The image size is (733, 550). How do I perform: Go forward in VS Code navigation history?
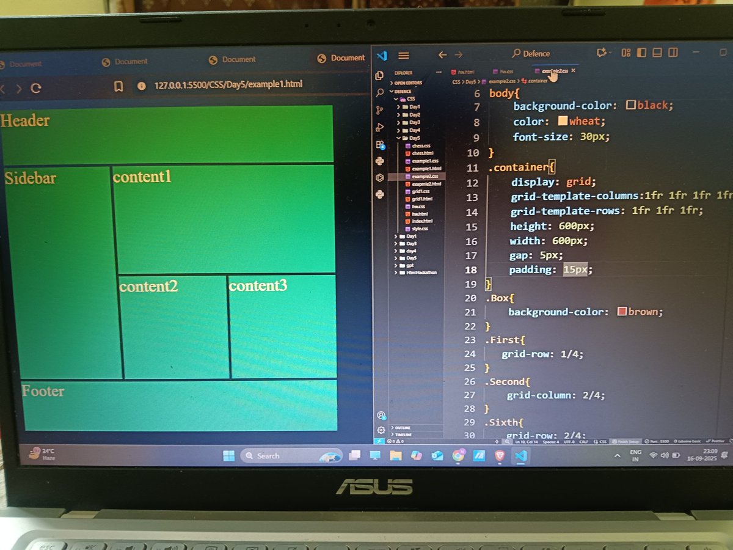(x=458, y=55)
